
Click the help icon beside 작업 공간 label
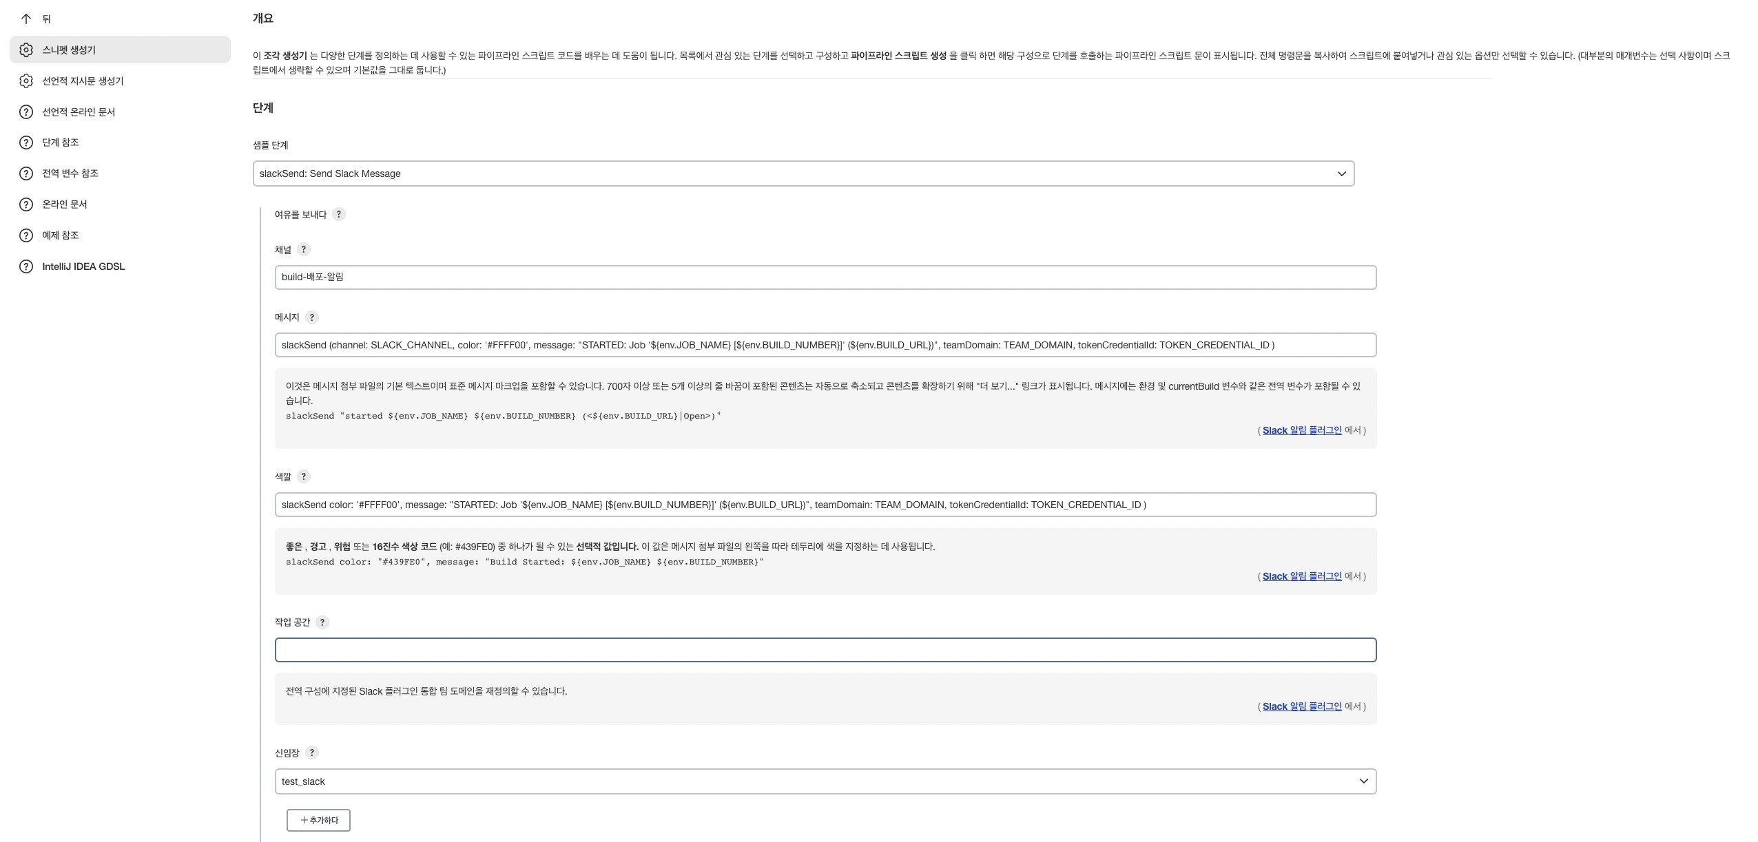point(322,622)
